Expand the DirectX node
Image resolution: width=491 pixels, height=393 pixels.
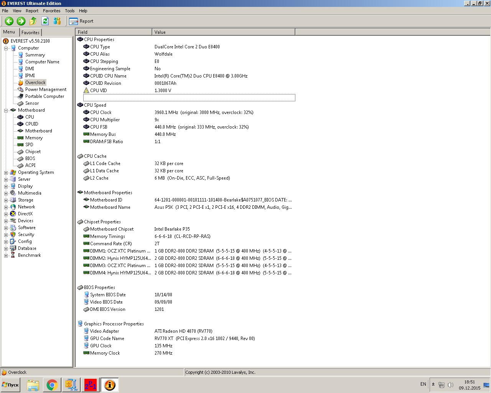point(6,214)
